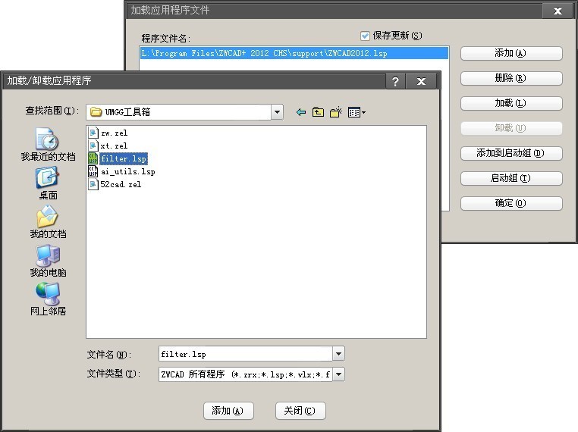Open My Recent Documents (我最近的文档)
578x432 pixels.
[48, 144]
